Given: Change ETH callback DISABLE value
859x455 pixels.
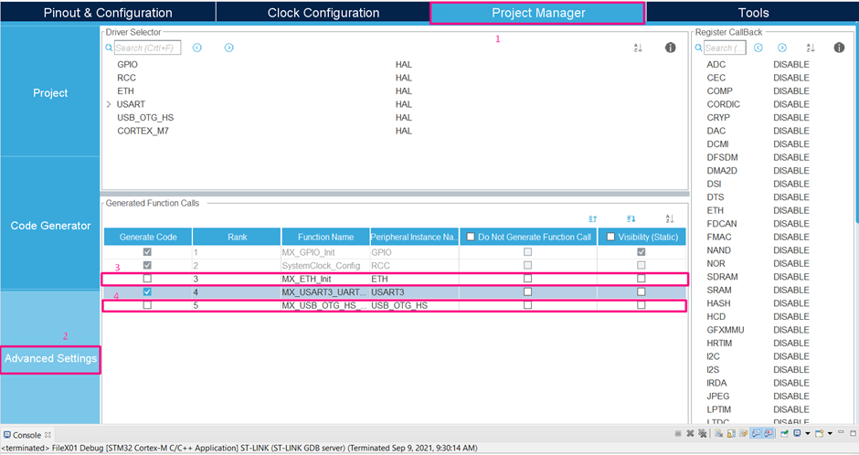Looking at the screenshot, I should pyautogui.click(x=791, y=210).
